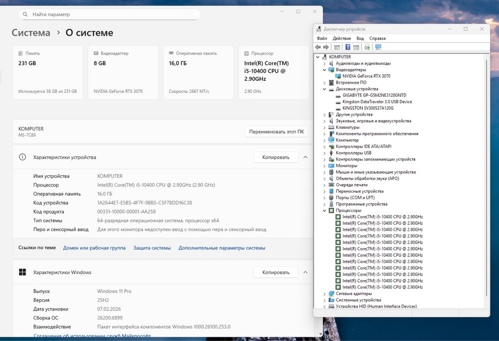The height and width of the screenshot is (341, 499).
Task: Select KINGSTON SV300S37A120G disk
Action: click(368, 108)
